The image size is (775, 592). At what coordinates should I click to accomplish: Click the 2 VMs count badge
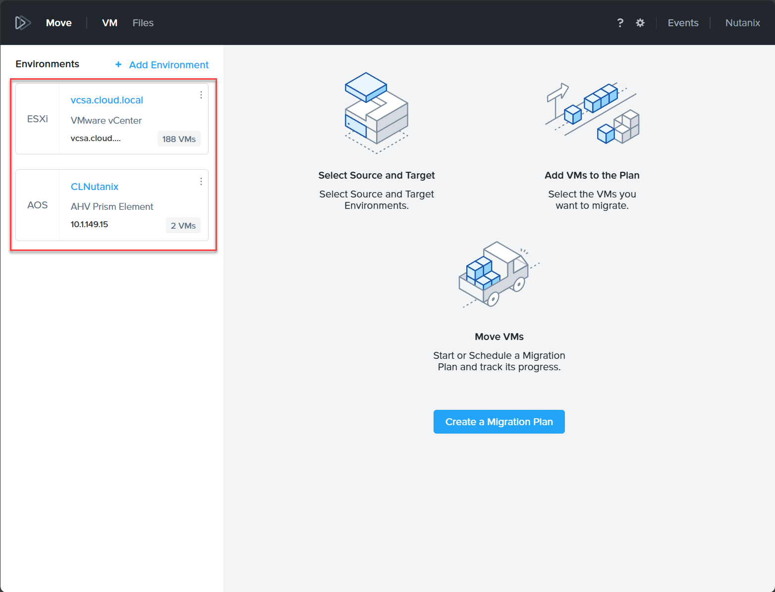click(183, 226)
